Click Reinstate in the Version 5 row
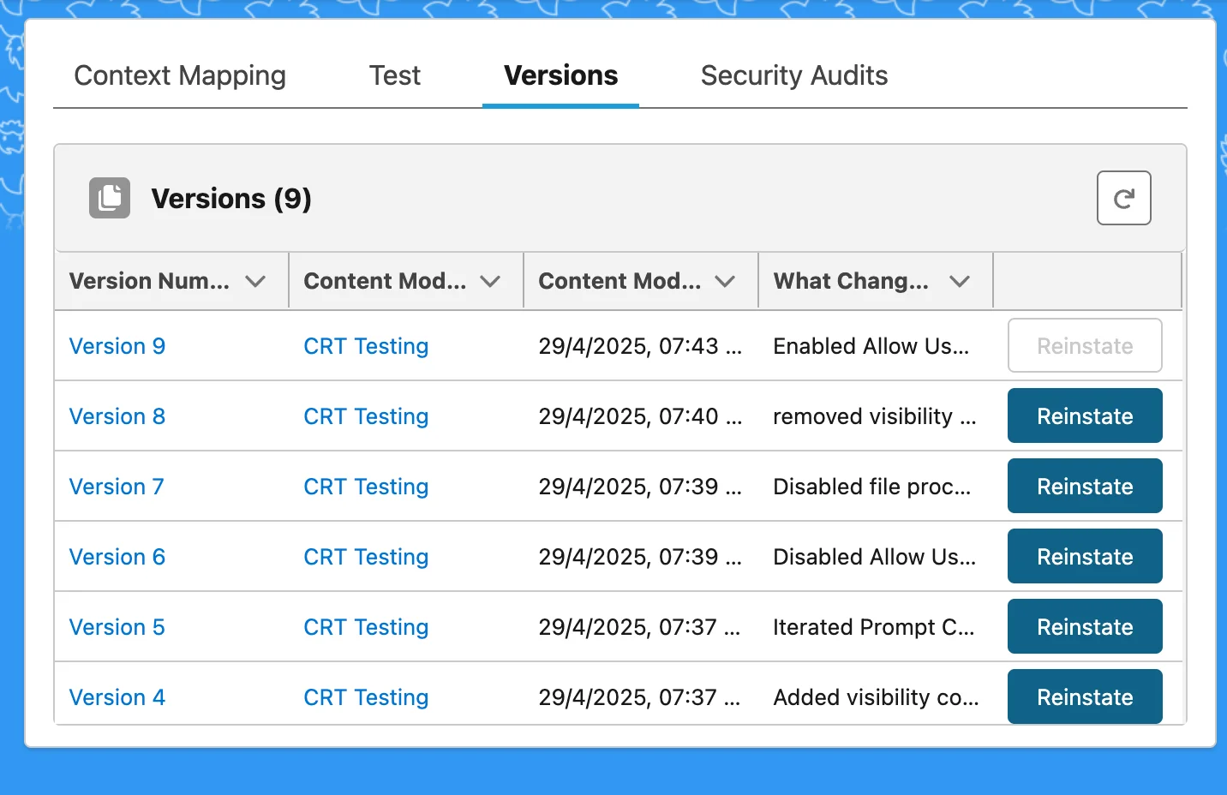Image resolution: width=1227 pixels, height=795 pixels. click(1084, 627)
